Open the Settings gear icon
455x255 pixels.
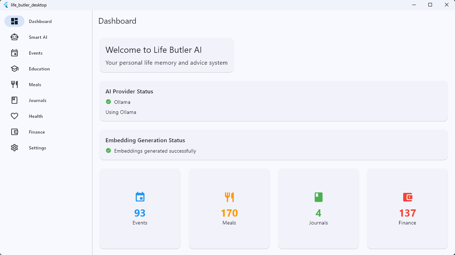click(14, 148)
